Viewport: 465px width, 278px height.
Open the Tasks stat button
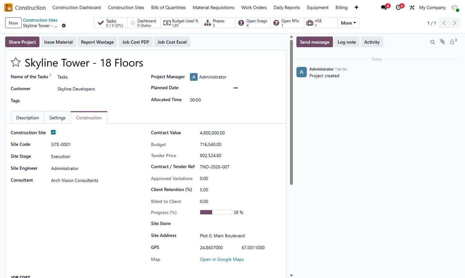coord(111,23)
